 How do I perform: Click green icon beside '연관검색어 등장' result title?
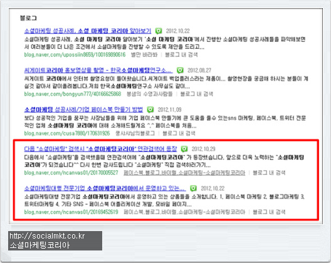pyautogui.click(x=184, y=149)
